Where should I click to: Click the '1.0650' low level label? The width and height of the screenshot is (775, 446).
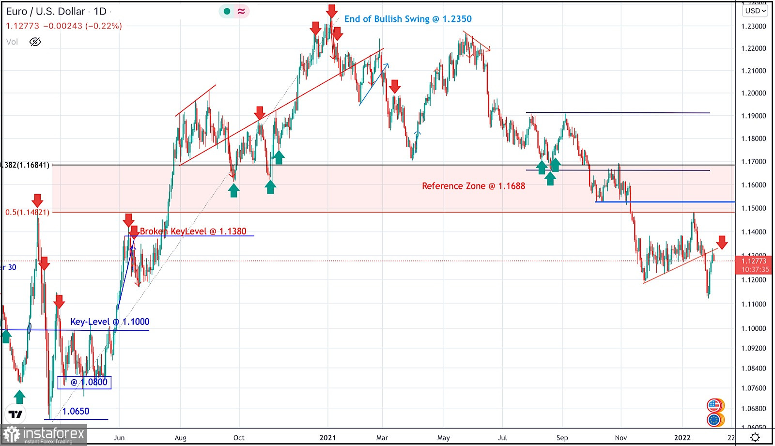[76, 411]
